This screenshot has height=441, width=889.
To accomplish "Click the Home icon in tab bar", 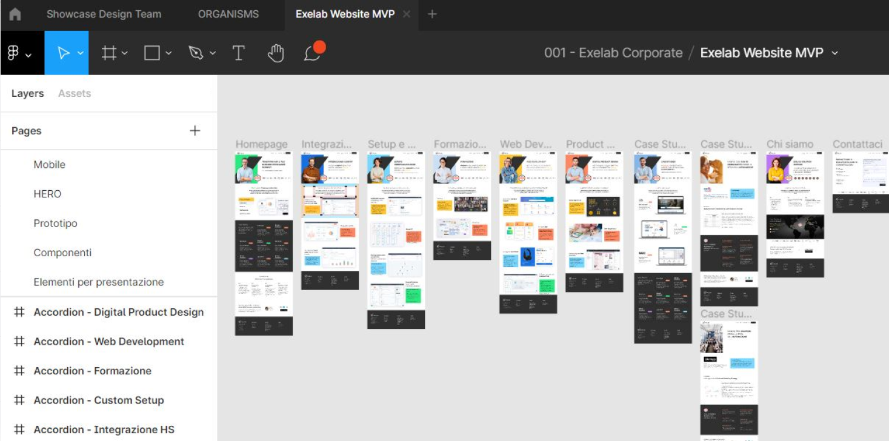I will click(15, 15).
